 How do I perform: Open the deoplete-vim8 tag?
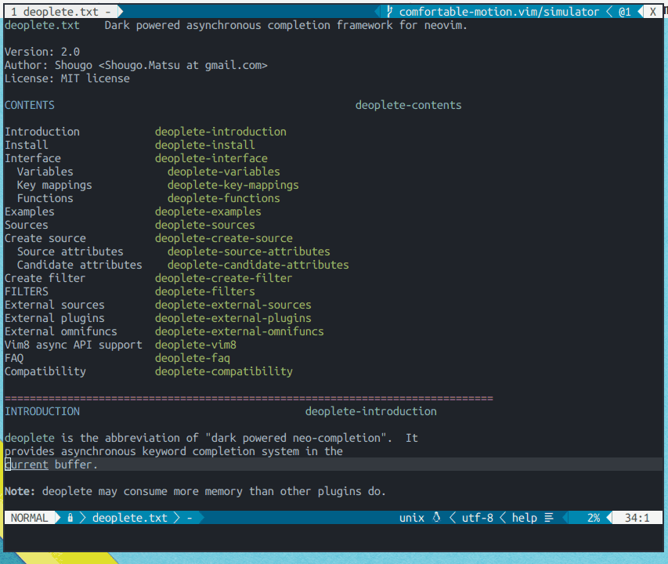coord(196,345)
